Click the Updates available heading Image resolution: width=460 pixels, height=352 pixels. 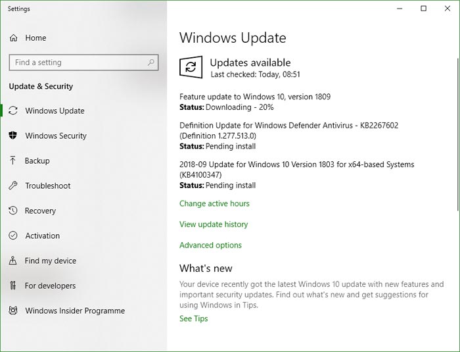coord(250,63)
